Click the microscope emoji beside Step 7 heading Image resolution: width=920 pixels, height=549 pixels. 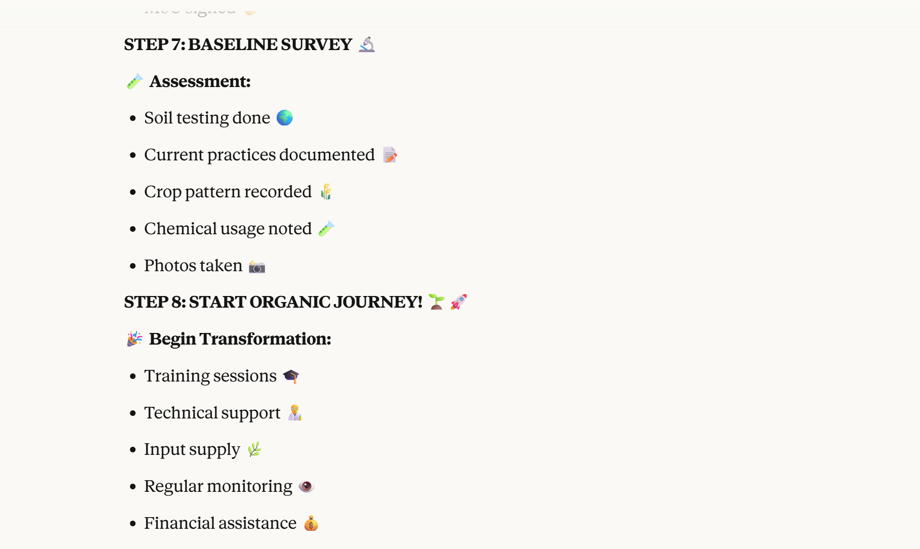click(367, 45)
